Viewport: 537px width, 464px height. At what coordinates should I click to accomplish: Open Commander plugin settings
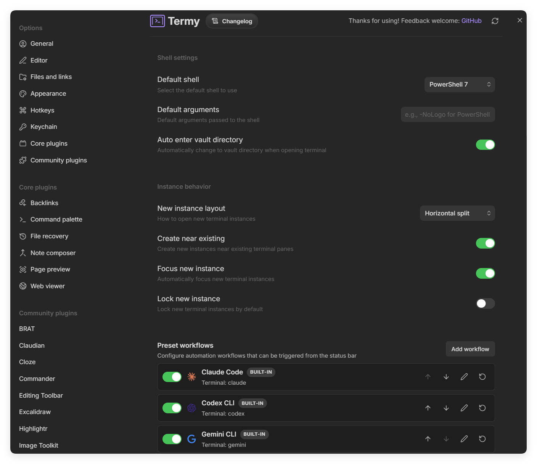pos(37,379)
